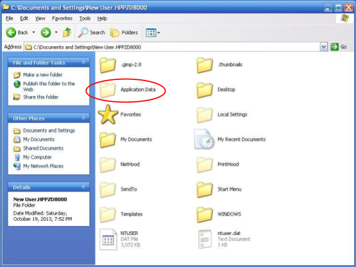The image size is (356, 267).
Task: Collapse the Other Places panel
Action: click(83, 118)
